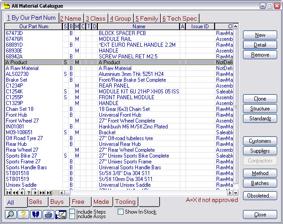Click the Name column header
Viewport: 283px width, 224px height.
(139, 26)
